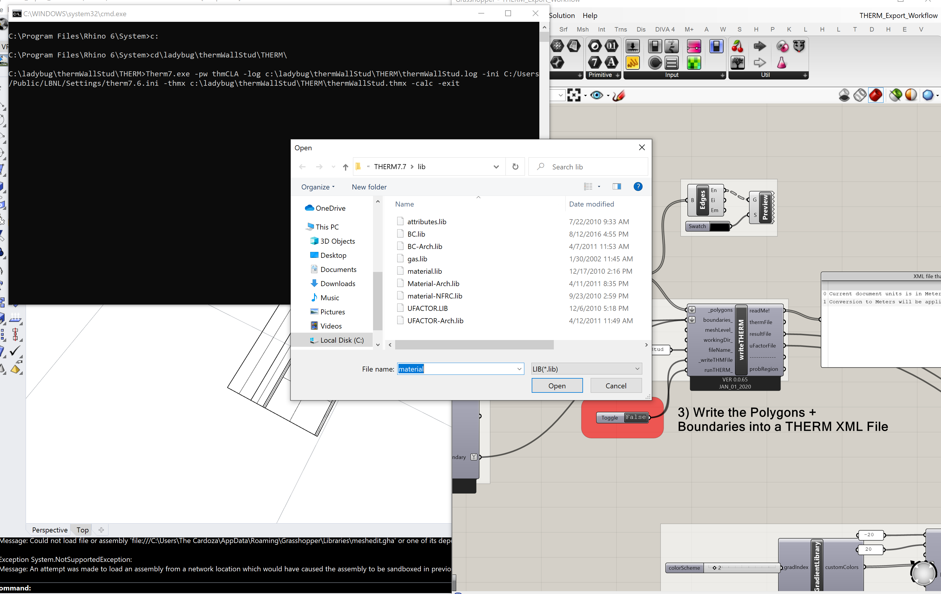941x594 pixels.
Task: Click the arrow icon beside _polygons input
Action: pyautogui.click(x=692, y=310)
